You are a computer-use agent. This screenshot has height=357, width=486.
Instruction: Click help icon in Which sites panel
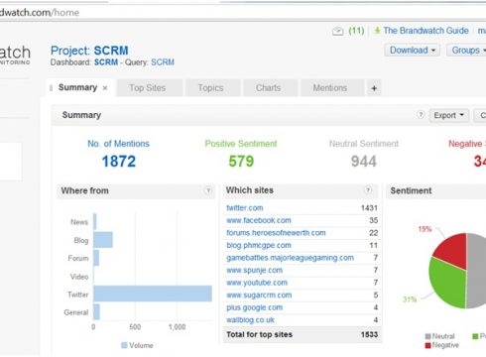[368, 190]
